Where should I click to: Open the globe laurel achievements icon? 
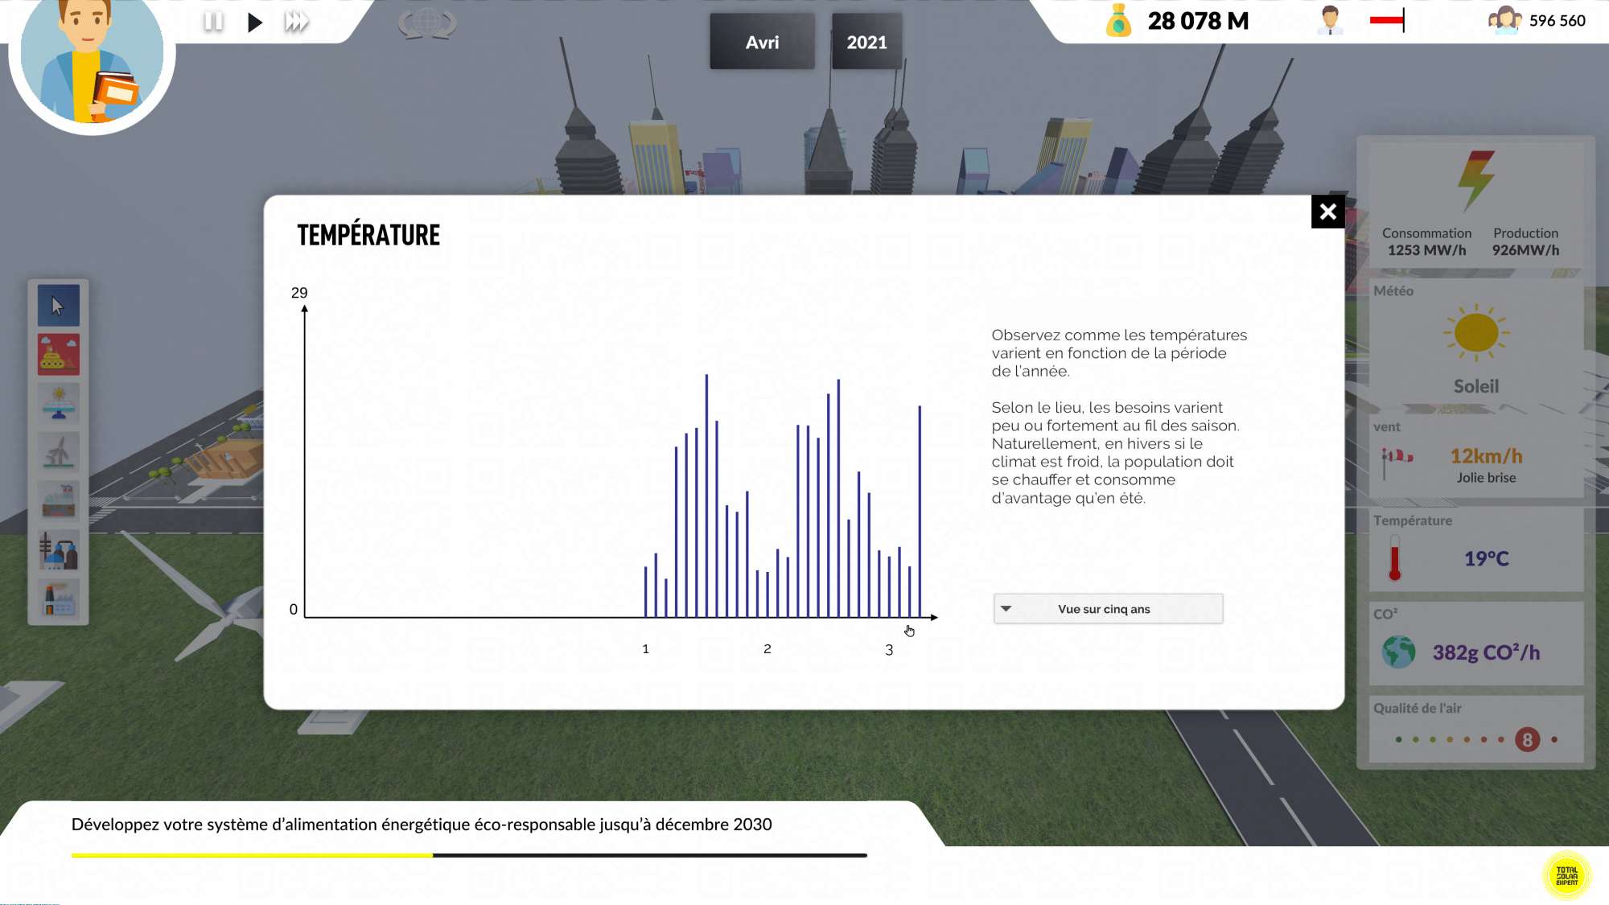pos(427,23)
